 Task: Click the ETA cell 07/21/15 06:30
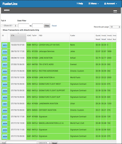(x=18, y=71)
